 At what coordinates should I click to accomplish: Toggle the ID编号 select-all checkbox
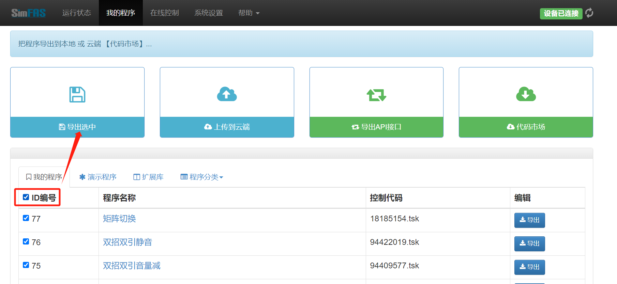click(26, 197)
